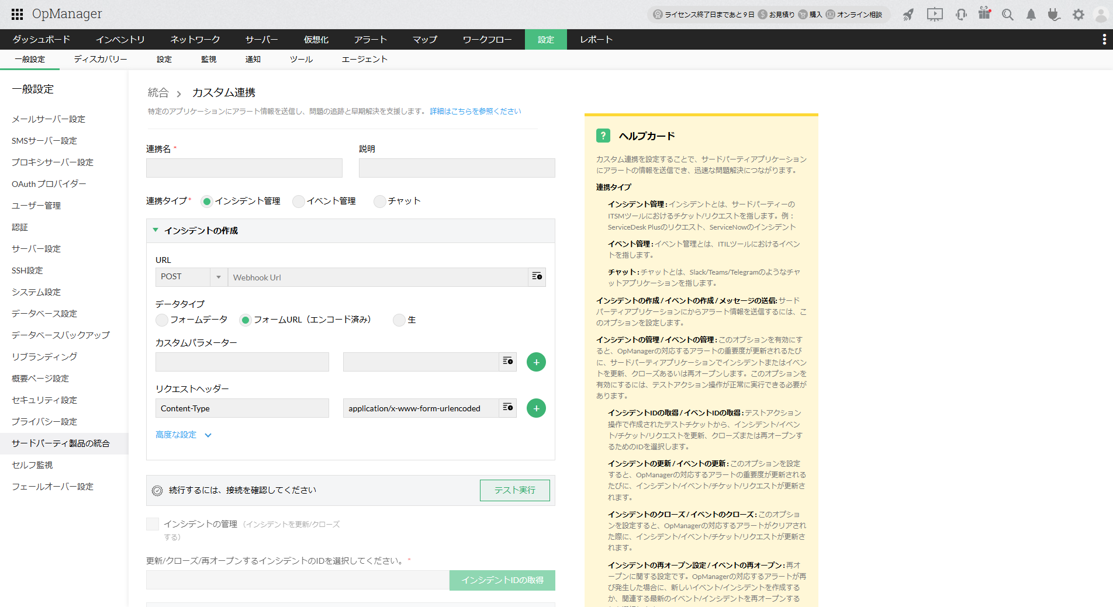Click the 連携名 input field

[244, 168]
